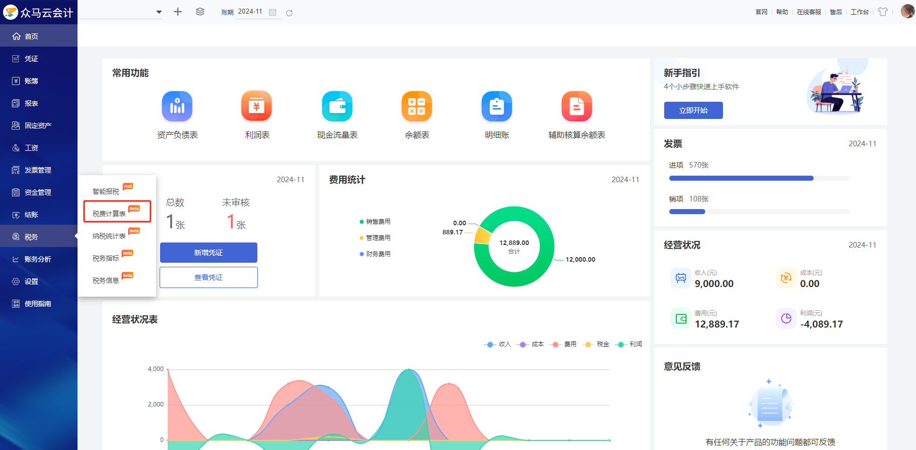Open 账务分析 in the sidebar
This screenshot has width=916, height=450.
(39, 259)
